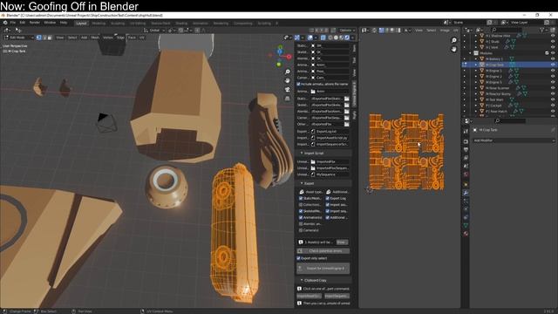Screen dimensions: 558x314
Task: Open the Render menu
Action: 35,23
